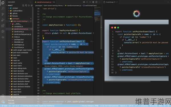Click the packages breadcrumb segment
171x107 pixels.
[x=38, y=5]
